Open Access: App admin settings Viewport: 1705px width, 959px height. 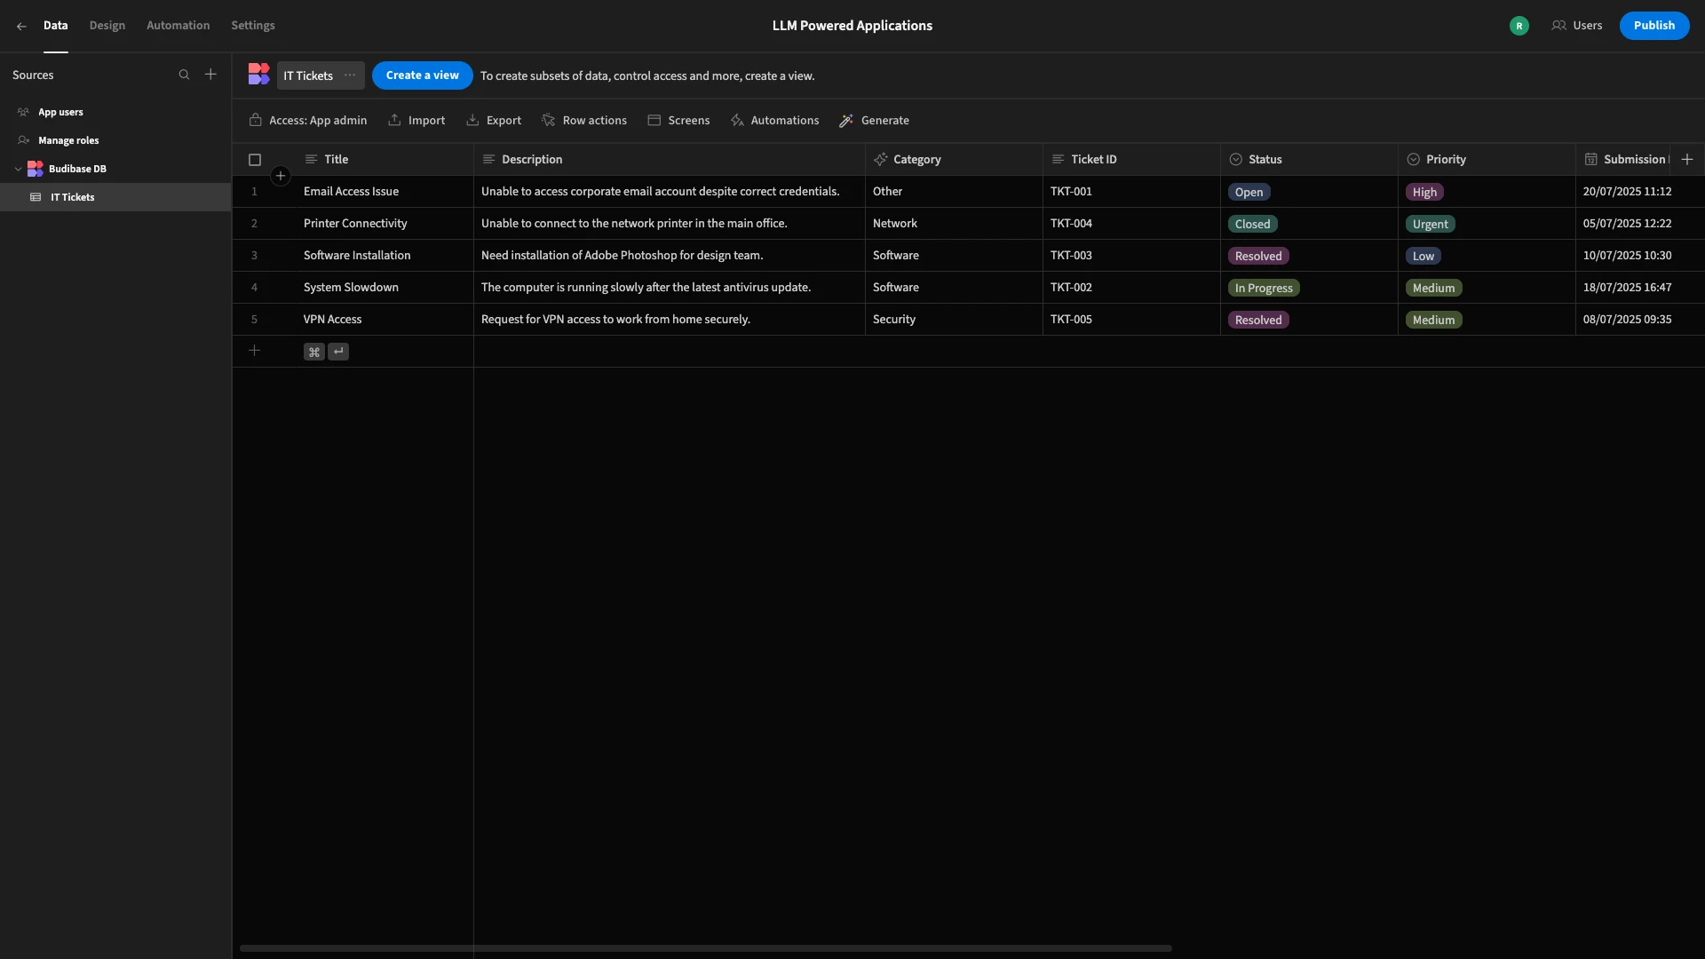click(x=308, y=121)
